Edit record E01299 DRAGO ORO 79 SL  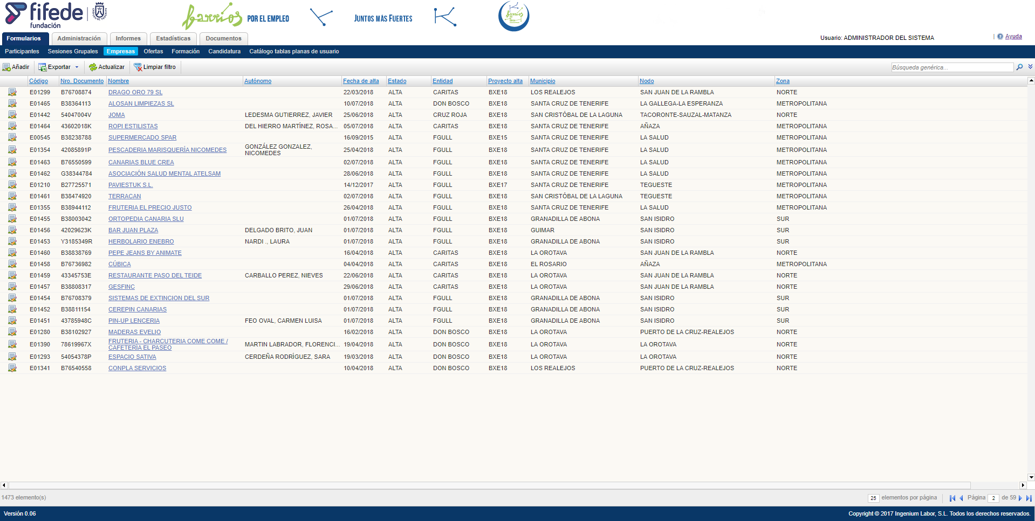click(x=12, y=92)
